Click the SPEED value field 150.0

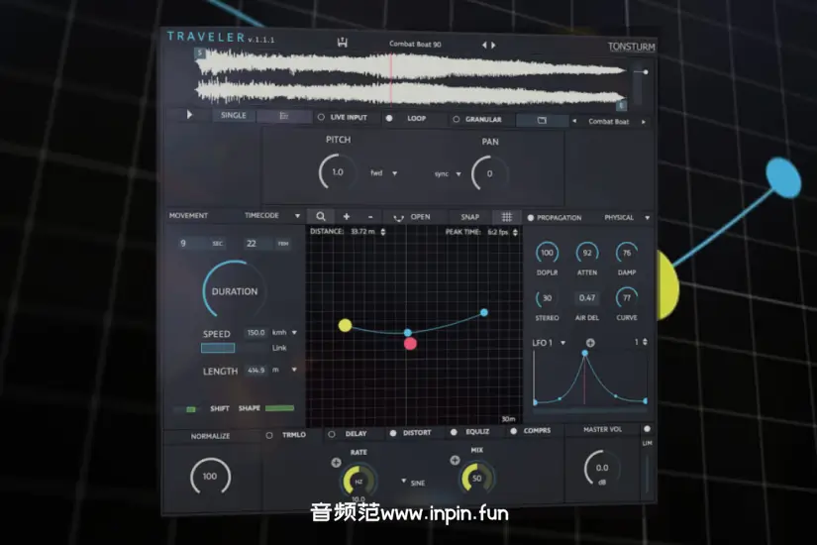[255, 332]
